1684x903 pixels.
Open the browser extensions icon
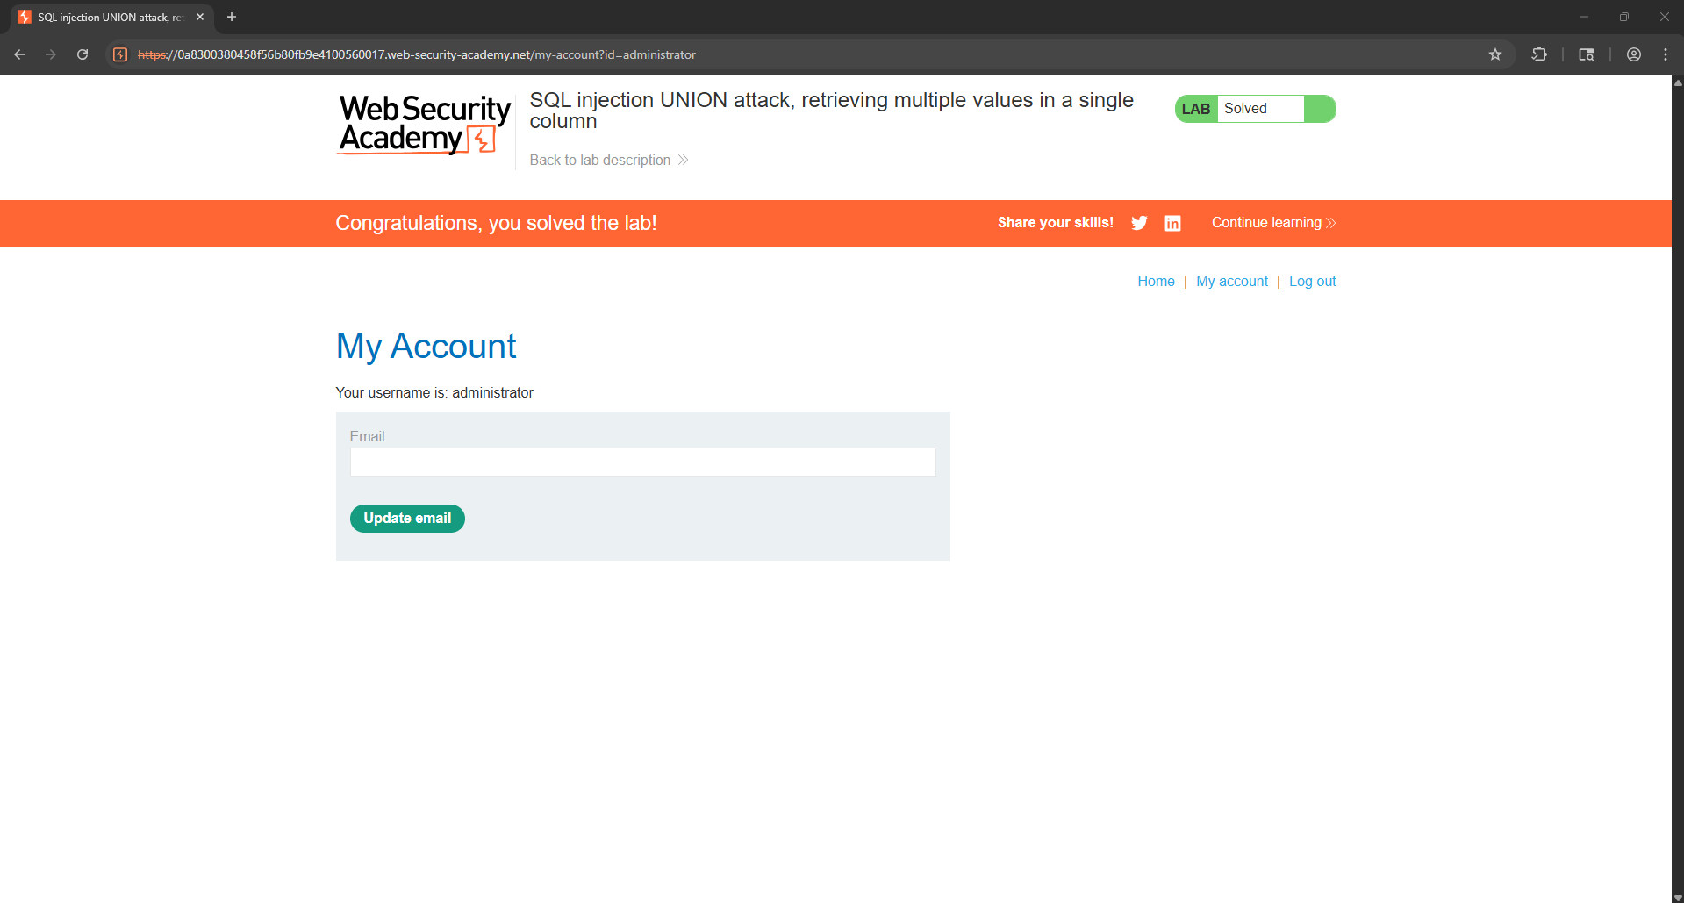(x=1539, y=54)
